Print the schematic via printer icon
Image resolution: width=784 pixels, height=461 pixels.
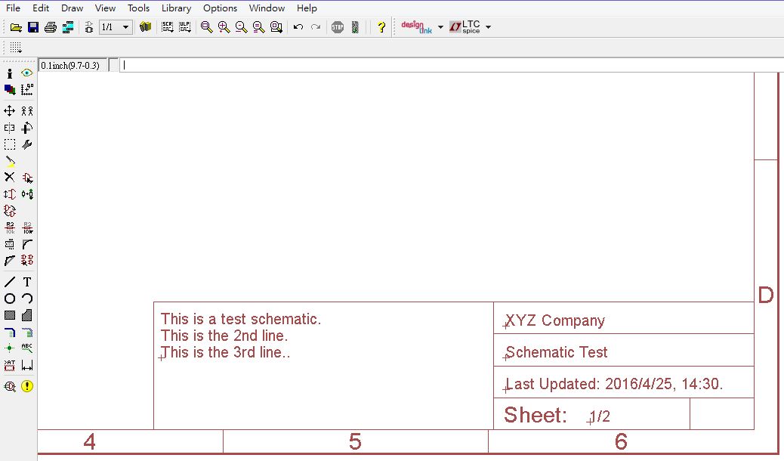pyautogui.click(x=51, y=27)
